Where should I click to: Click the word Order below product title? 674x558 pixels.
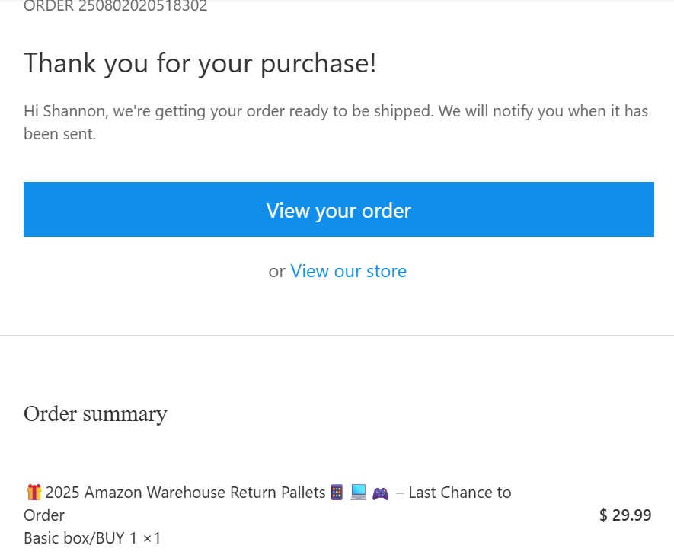pyautogui.click(x=44, y=515)
